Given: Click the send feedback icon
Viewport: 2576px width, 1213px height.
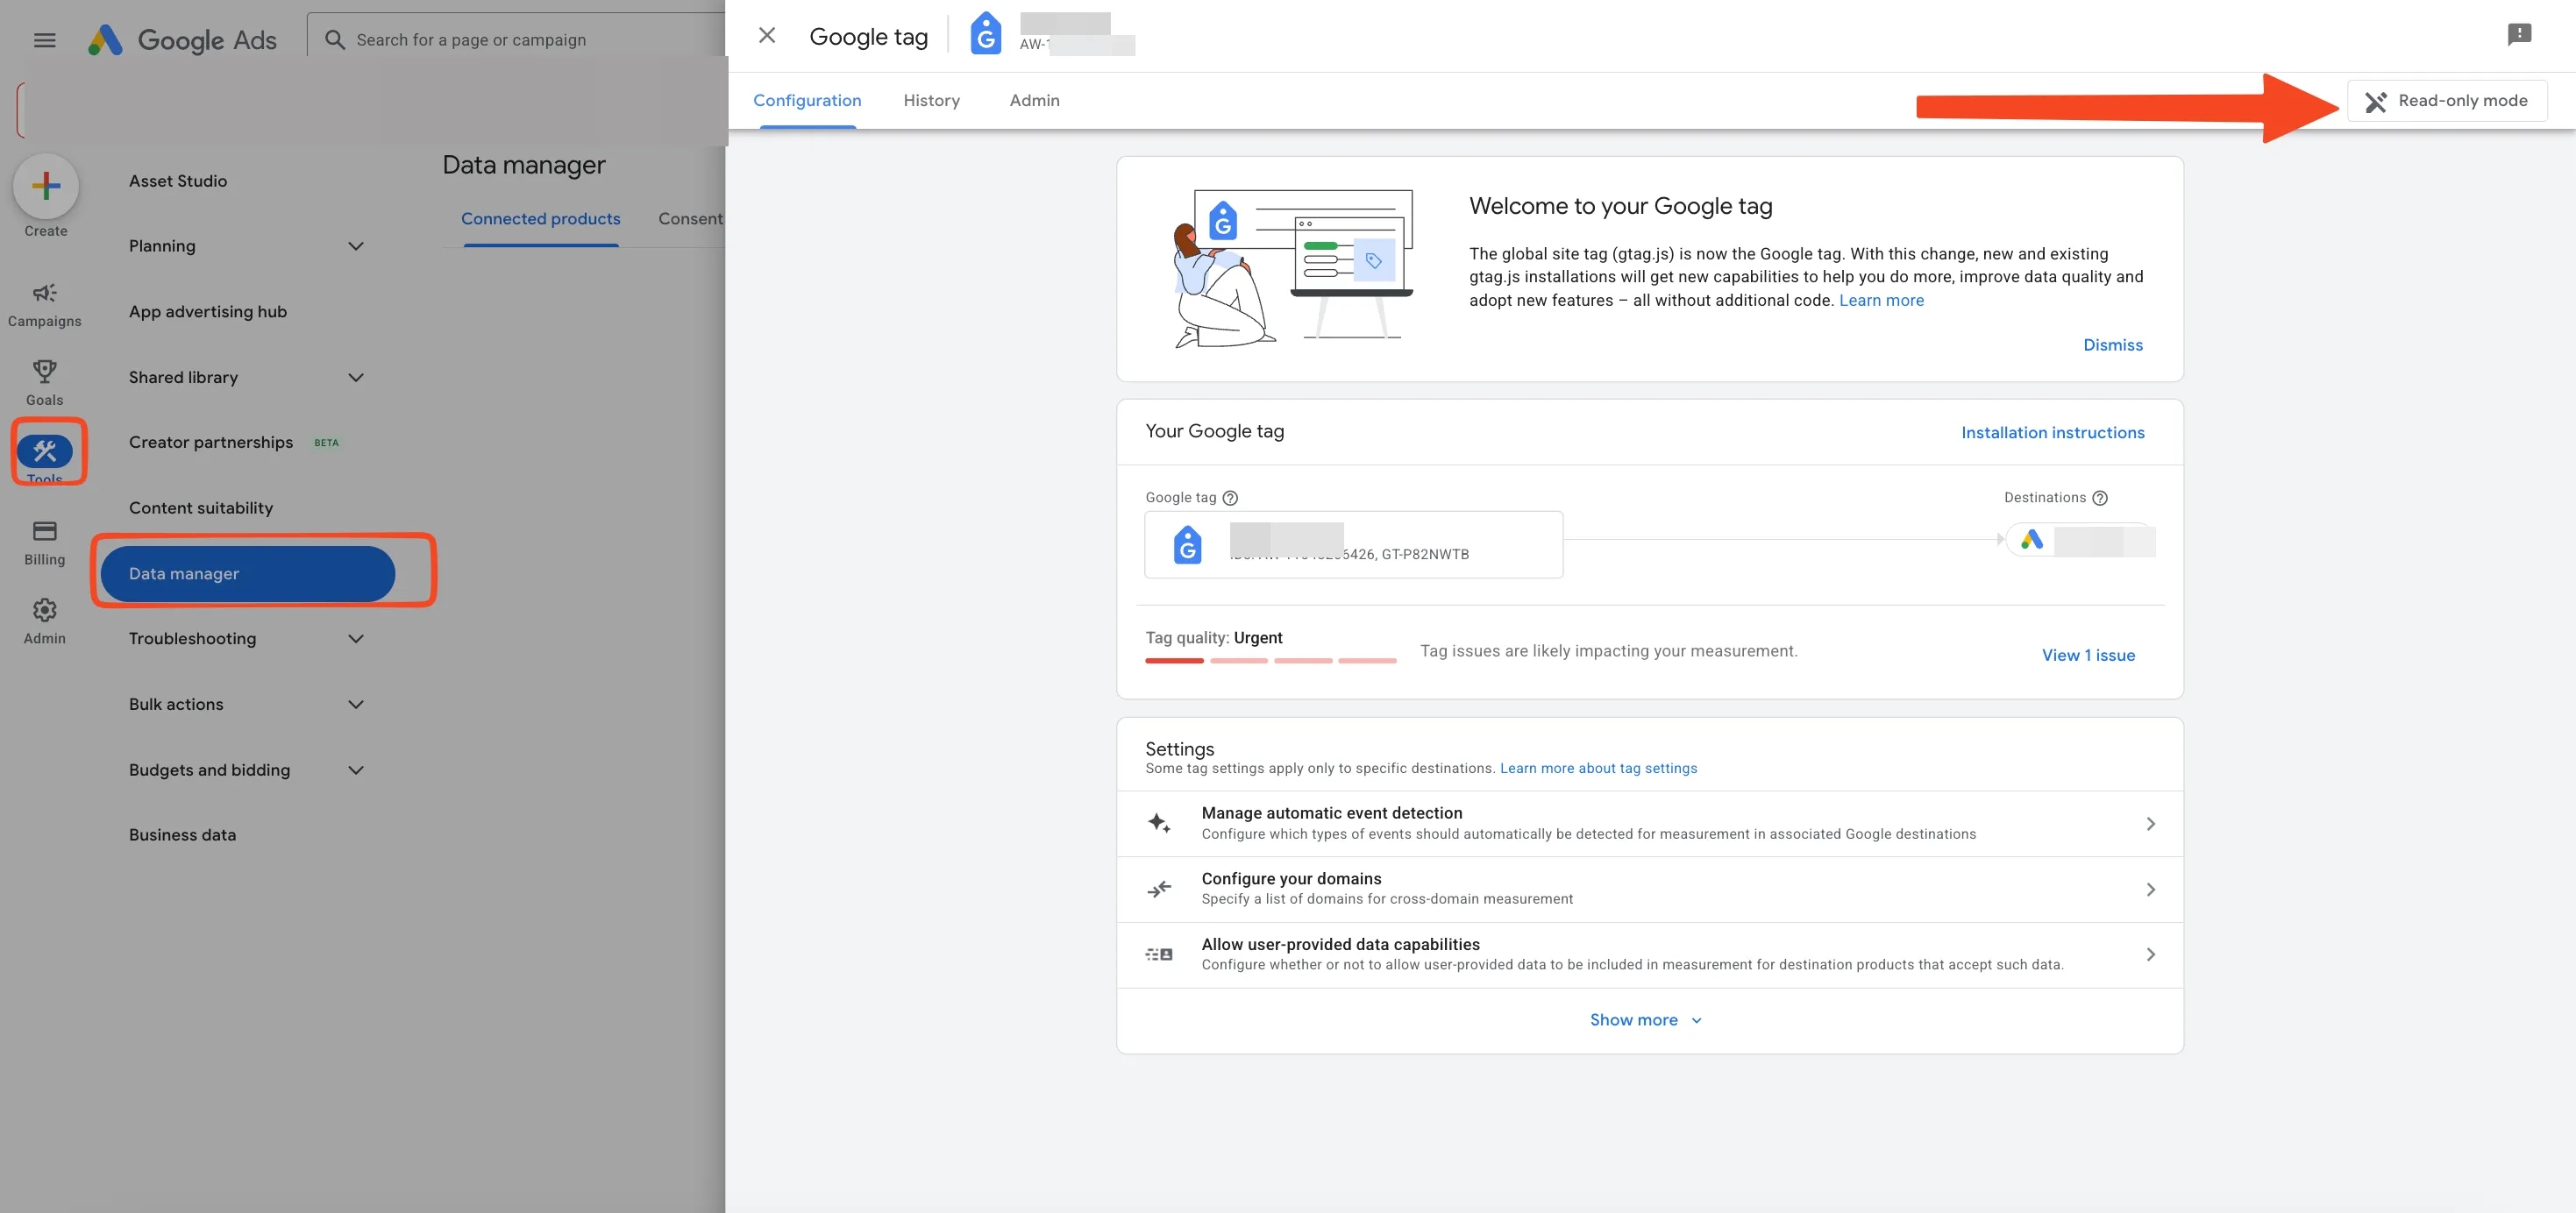Looking at the screenshot, I should coord(2519,36).
